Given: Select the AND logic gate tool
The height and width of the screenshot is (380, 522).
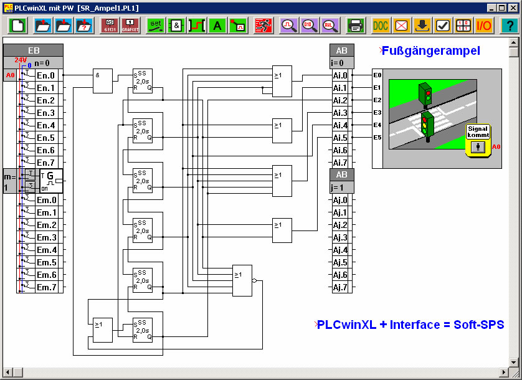Looking at the screenshot, I should click(x=176, y=26).
